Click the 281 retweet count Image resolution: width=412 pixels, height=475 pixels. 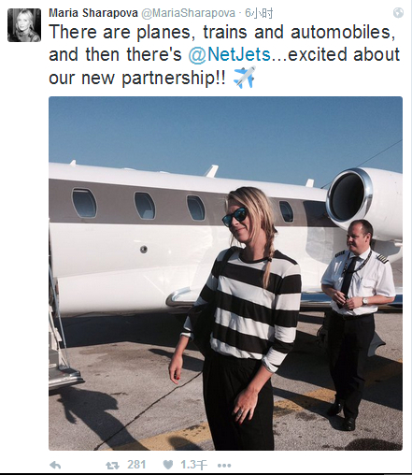[x=136, y=465]
